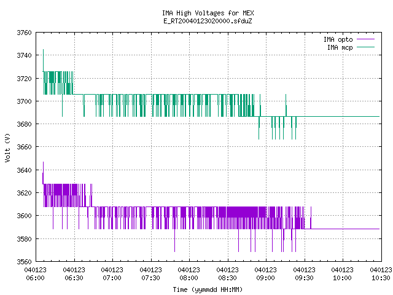Click the 040123 10:30 time label
Image resolution: width=393 pixels, height=295 pixels.
[381, 274]
